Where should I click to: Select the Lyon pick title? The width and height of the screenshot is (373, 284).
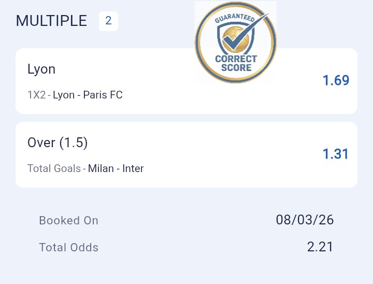(x=41, y=69)
